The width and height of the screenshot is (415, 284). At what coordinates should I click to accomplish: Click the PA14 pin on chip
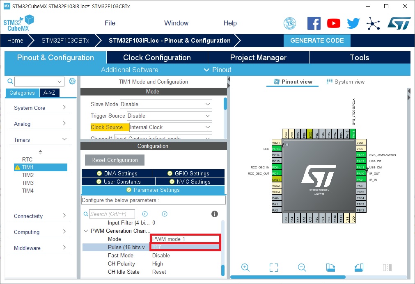click(353, 134)
